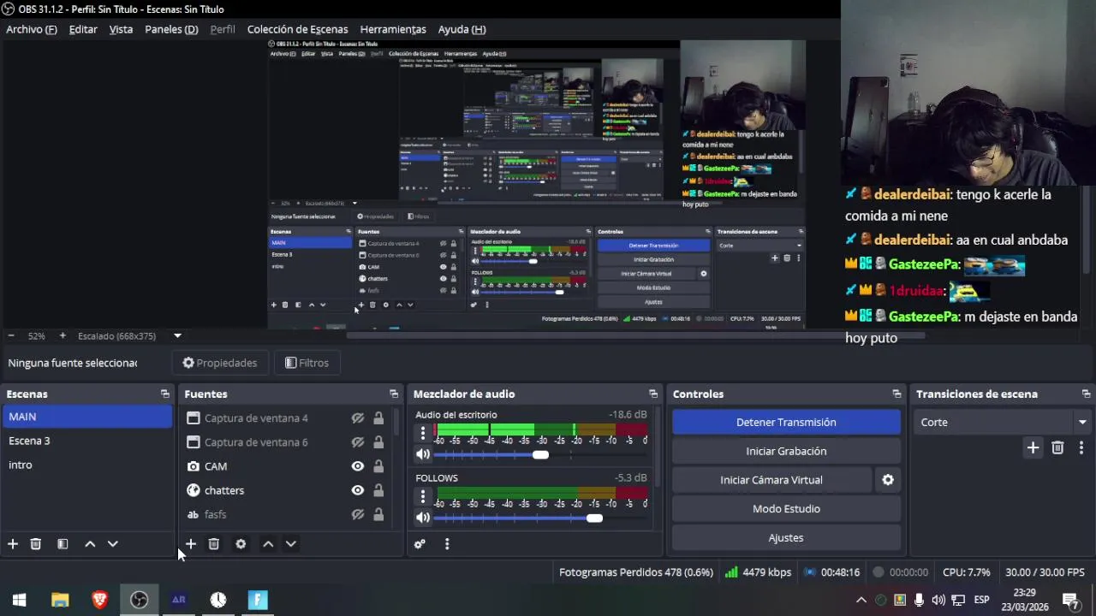The width and height of the screenshot is (1096, 616).
Task: Open Ayuda menu
Action: click(x=462, y=29)
